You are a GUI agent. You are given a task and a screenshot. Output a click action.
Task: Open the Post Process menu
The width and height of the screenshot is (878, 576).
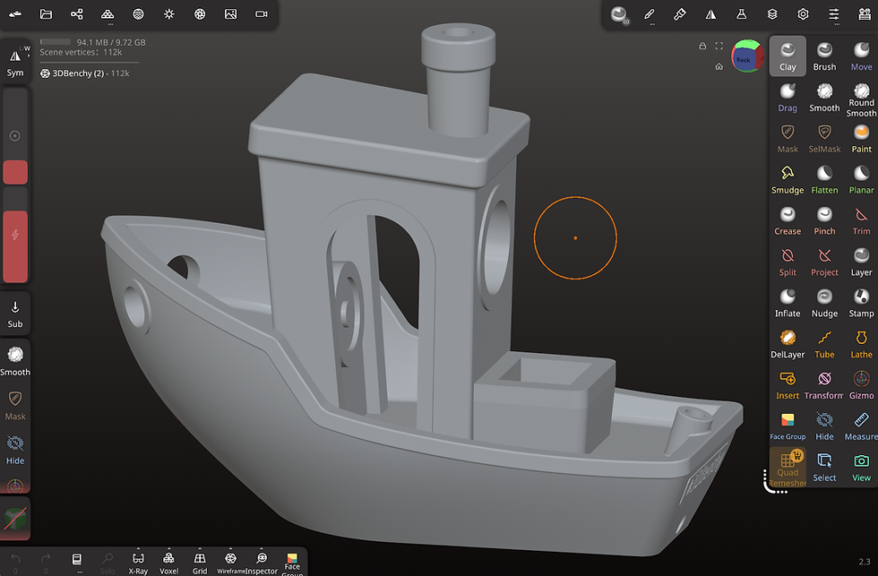point(200,14)
